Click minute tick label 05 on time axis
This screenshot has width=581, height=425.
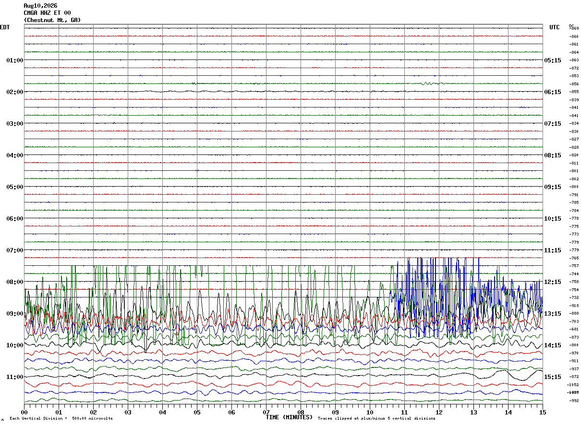tap(197, 412)
